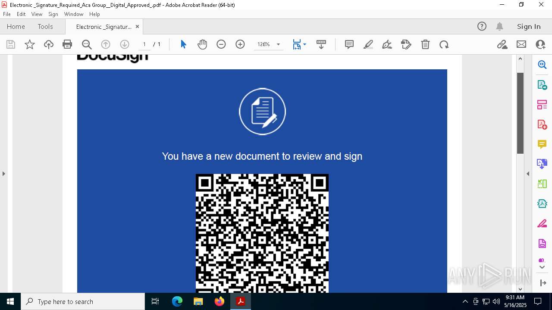
Task: Open the Combine Files sidebar tool
Action: pyautogui.click(x=542, y=164)
